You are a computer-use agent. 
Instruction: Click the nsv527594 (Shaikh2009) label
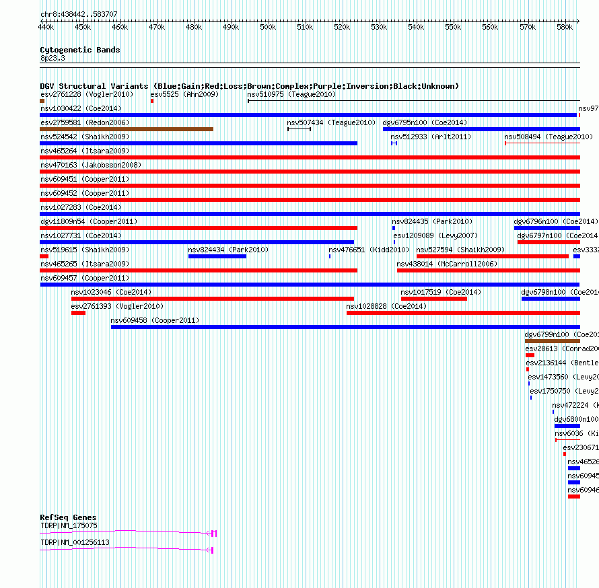point(460,250)
